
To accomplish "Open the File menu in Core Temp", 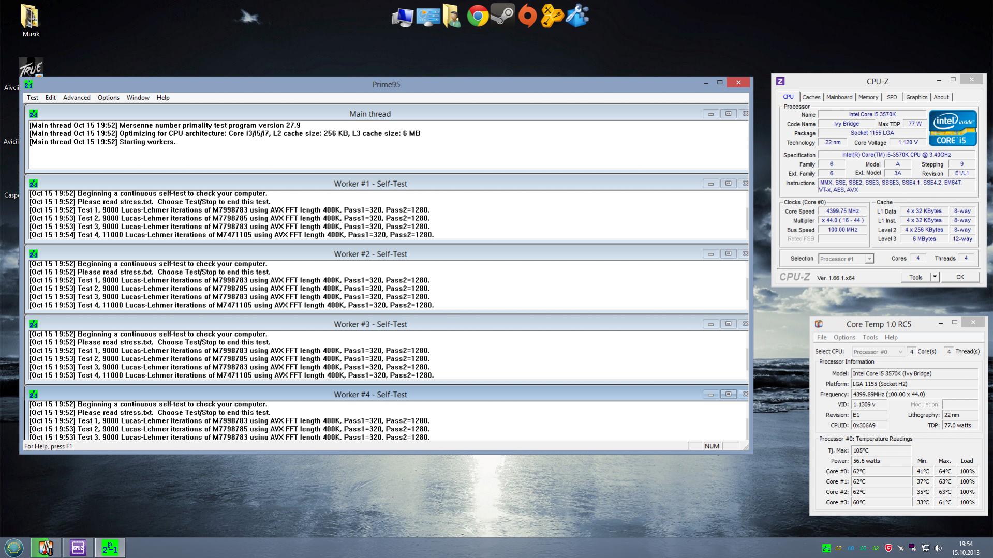I will [822, 337].
